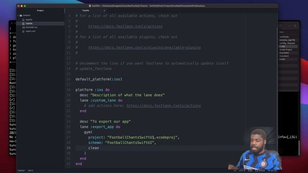The width and height of the screenshot is (308, 173).
Task: Collapse the fastlane folder in tree
Action: [x=18, y=15]
